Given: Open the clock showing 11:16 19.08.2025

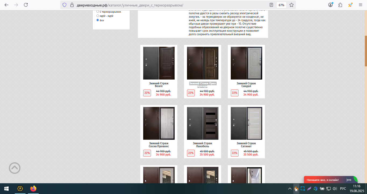Looking at the screenshot, I should tap(357, 189).
